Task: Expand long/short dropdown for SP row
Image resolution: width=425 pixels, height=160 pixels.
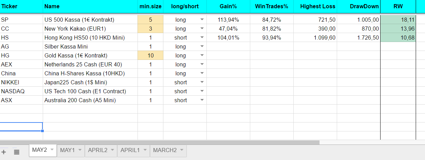Action: tap(202, 20)
